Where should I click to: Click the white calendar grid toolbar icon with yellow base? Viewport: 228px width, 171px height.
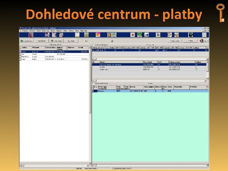pyautogui.click(x=77, y=35)
